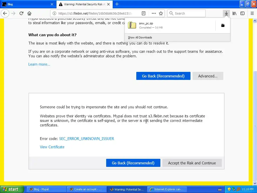Follow the Learn more link
The image size is (257, 193).
(x=39, y=64)
